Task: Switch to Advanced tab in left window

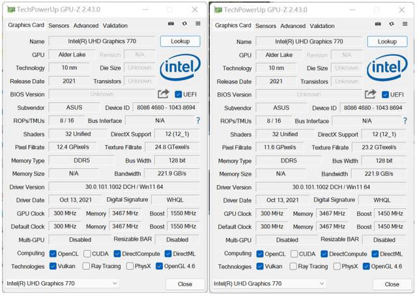Action: [86, 26]
